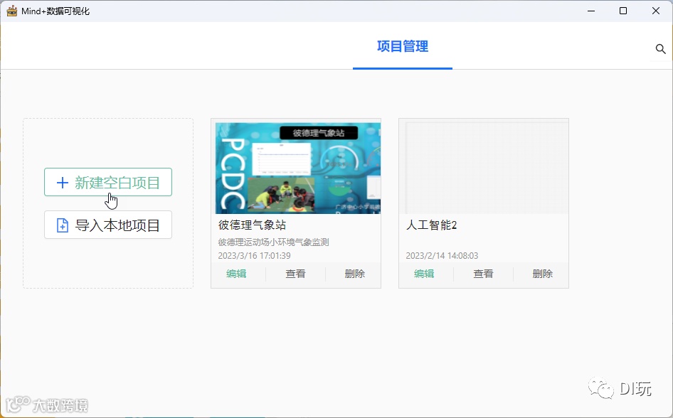Click the timestamp 2023/2/14 14:08:03
The image size is (673, 418).
[442, 255]
